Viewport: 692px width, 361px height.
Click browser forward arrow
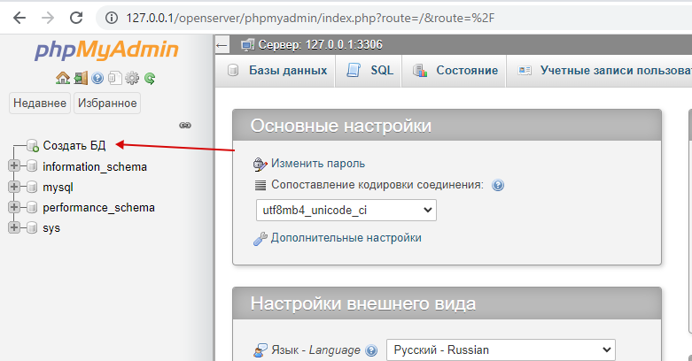click(x=48, y=18)
